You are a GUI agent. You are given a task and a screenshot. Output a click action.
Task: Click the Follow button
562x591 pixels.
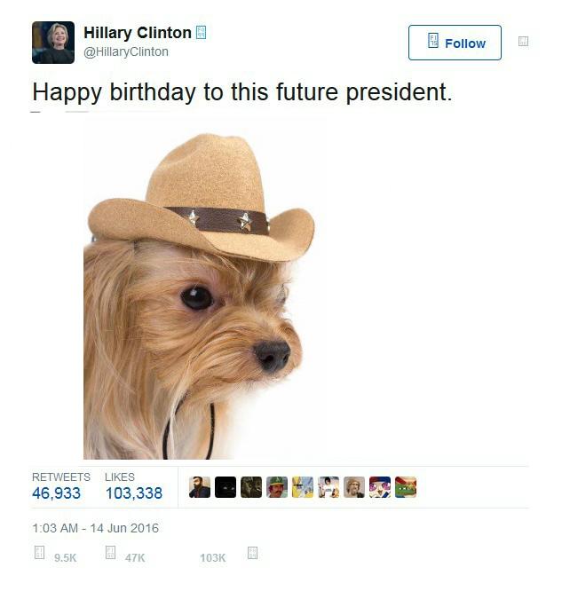(x=455, y=43)
